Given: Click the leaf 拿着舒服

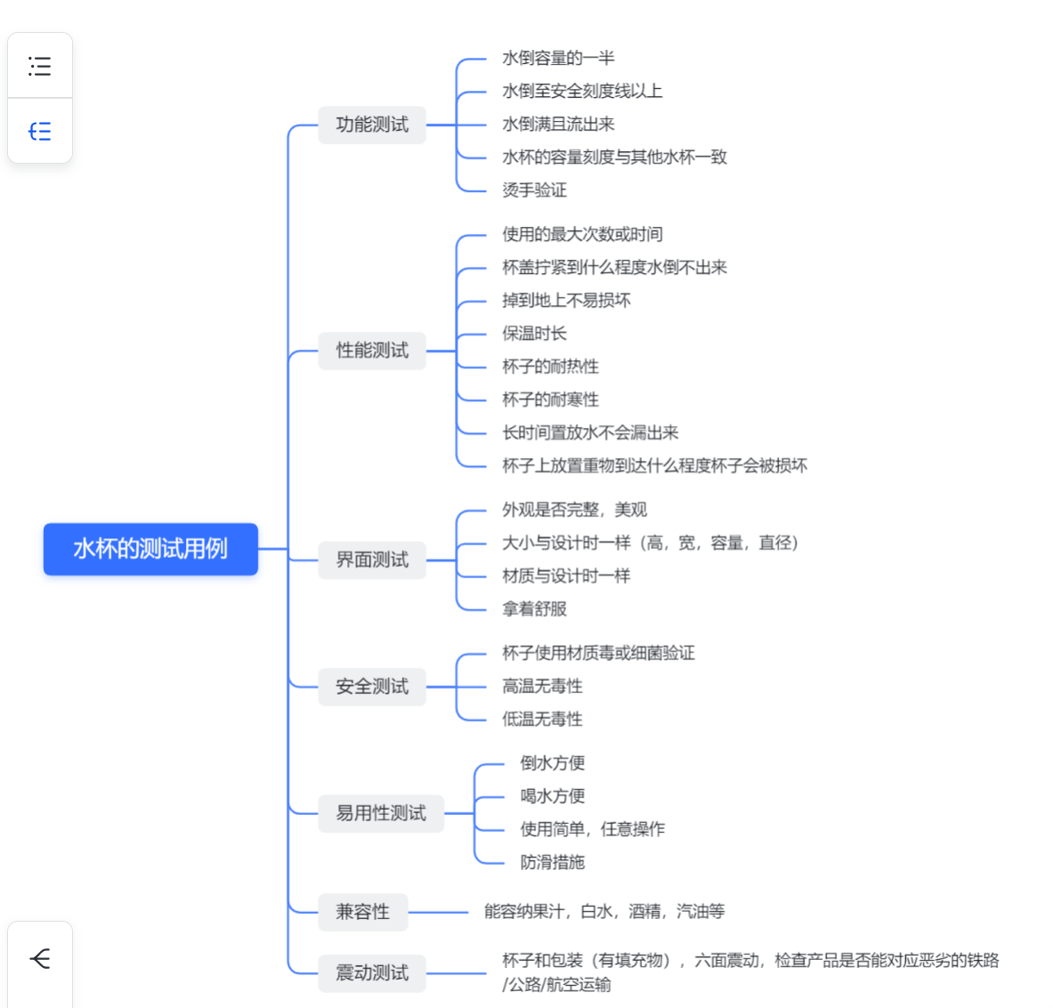Looking at the screenshot, I should pos(535,609).
